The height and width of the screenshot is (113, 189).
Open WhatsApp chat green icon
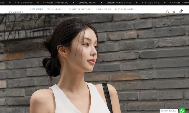pos(182,111)
